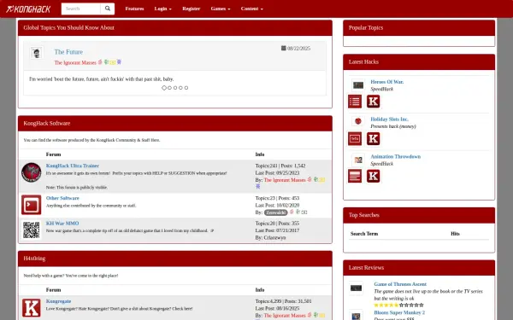This screenshot has width=513, height=320.
Task: Expand the Content dropdown
Action: [x=252, y=9]
